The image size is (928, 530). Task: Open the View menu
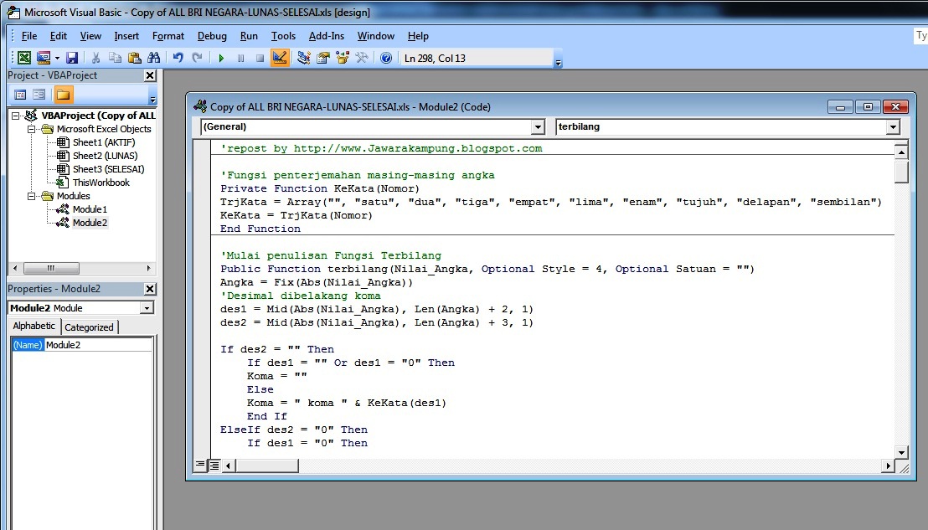(90, 36)
